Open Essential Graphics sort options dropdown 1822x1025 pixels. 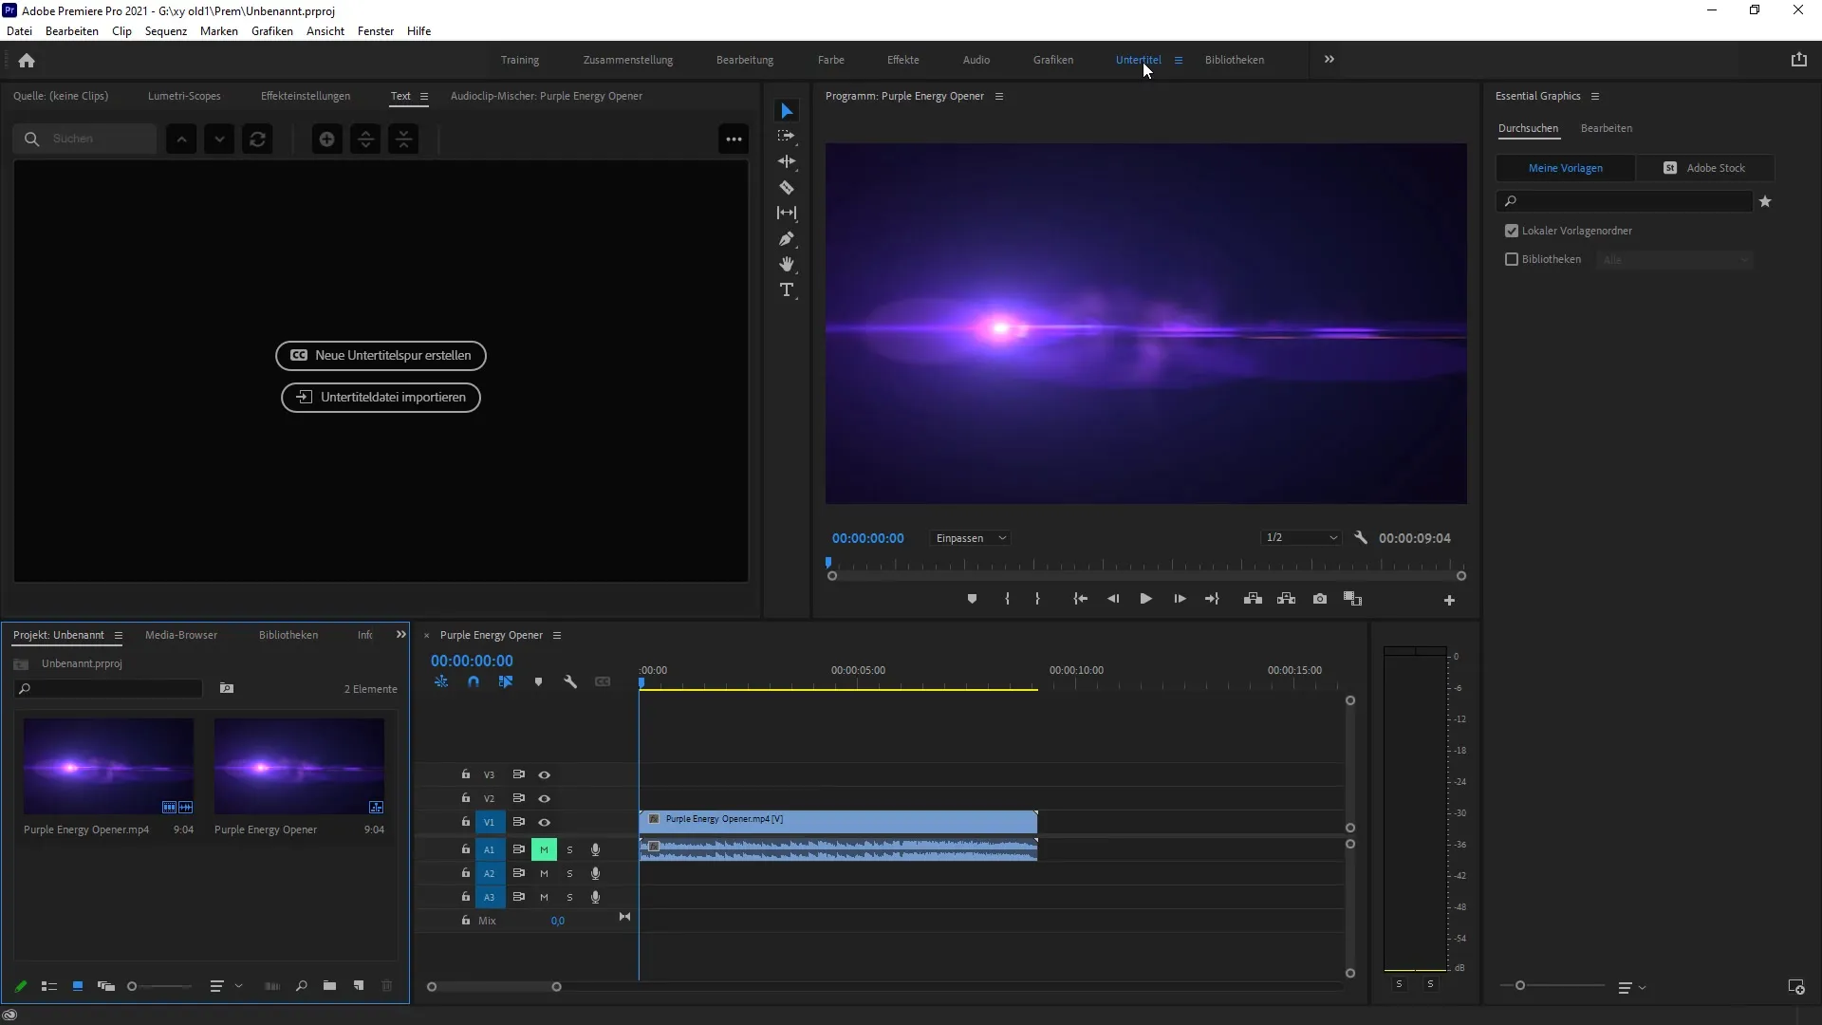click(1631, 988)
